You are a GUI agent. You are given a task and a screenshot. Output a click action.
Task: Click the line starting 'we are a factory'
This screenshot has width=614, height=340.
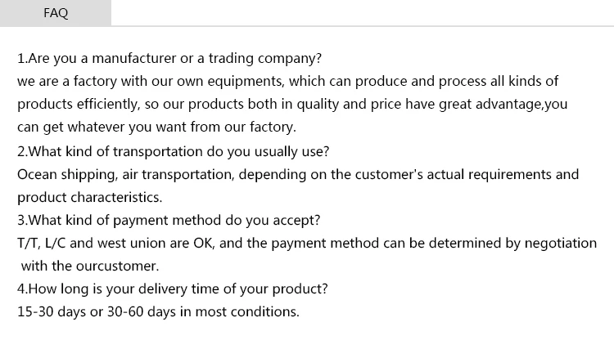click(x=288, y=81)
